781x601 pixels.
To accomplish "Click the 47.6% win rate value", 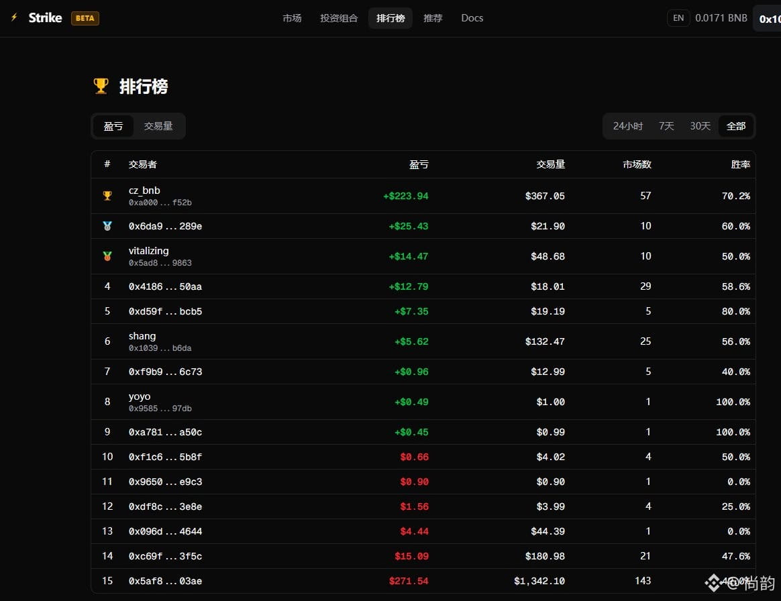I will point(735,556).
